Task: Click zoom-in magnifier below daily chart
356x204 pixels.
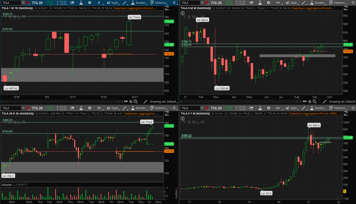Action: click(x=135, y=101)
